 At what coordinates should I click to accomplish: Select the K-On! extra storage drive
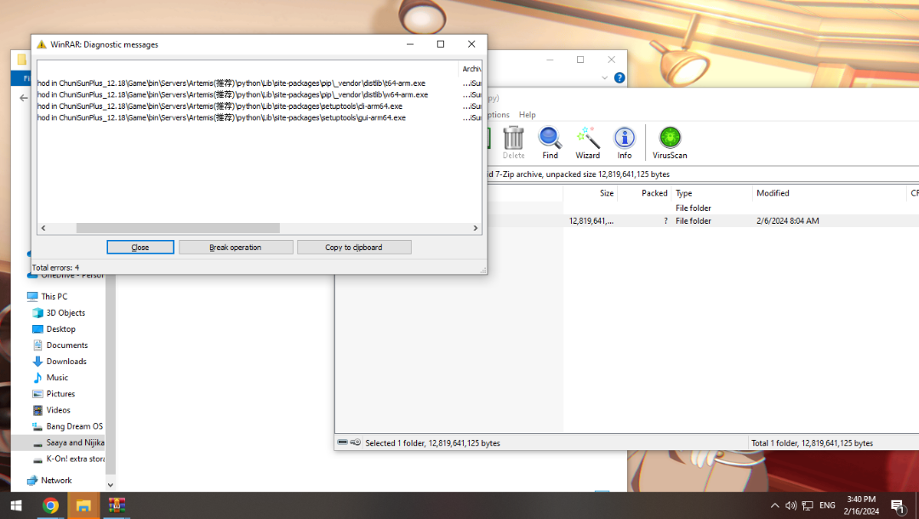pyautogui.click(x=75, y=459)
